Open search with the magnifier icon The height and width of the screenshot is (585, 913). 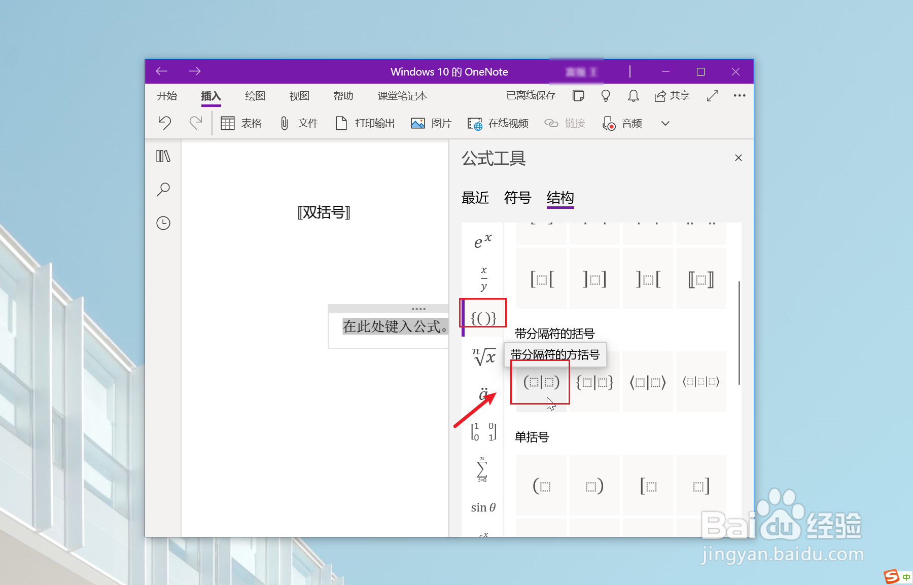click(x=163, y=190)
